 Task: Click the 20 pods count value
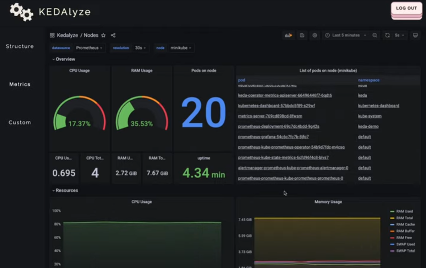[x=204, y=113]
